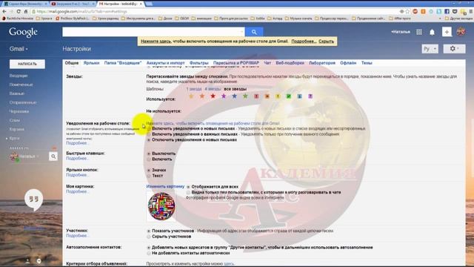The width and height of the screenshot is (474, 267).
Task: Click the purple question mark square icon
Action: (310, 96)
